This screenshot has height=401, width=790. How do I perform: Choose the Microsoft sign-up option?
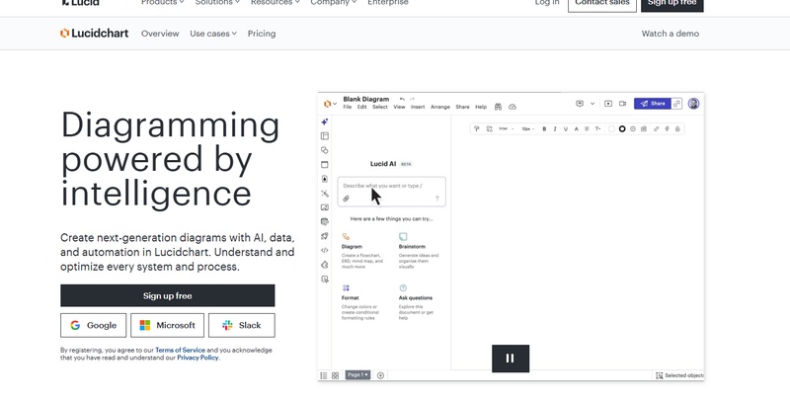click(167, 325)
